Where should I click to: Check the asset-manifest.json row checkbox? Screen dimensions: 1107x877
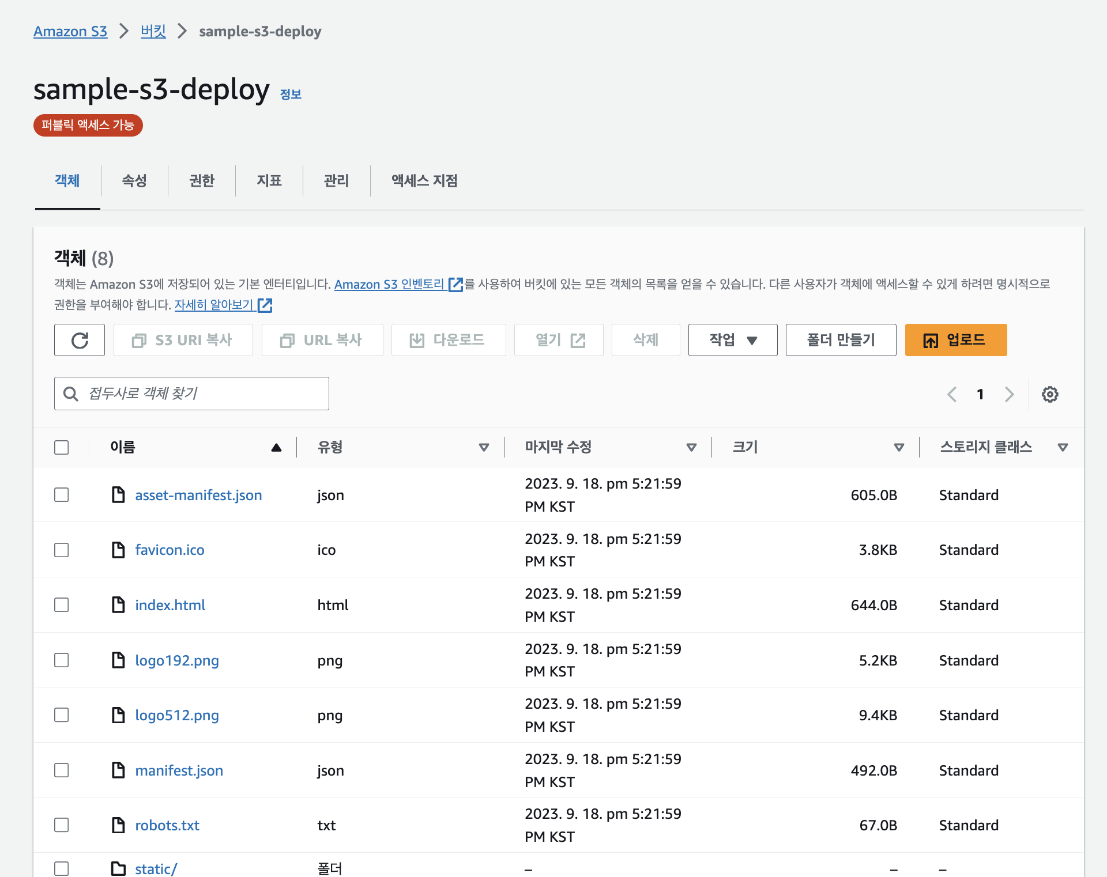pos(62,495)
